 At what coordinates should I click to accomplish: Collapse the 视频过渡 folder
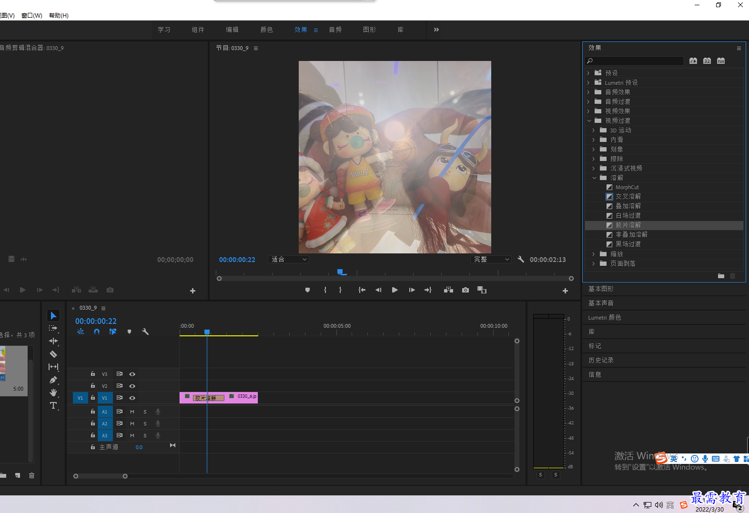[x=589, y=121]
